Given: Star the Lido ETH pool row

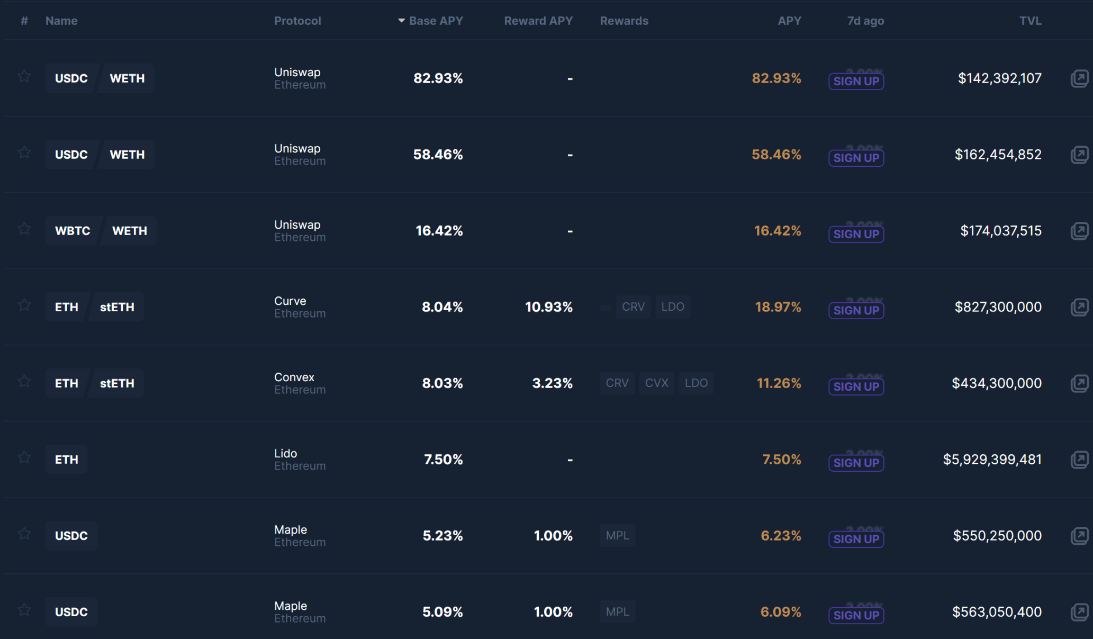Looking at the screenshot, I should tap(24, 457).
